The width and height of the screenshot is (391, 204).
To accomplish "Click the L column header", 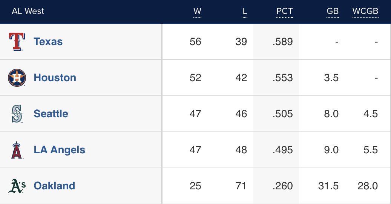I will [x=245, y=11].
